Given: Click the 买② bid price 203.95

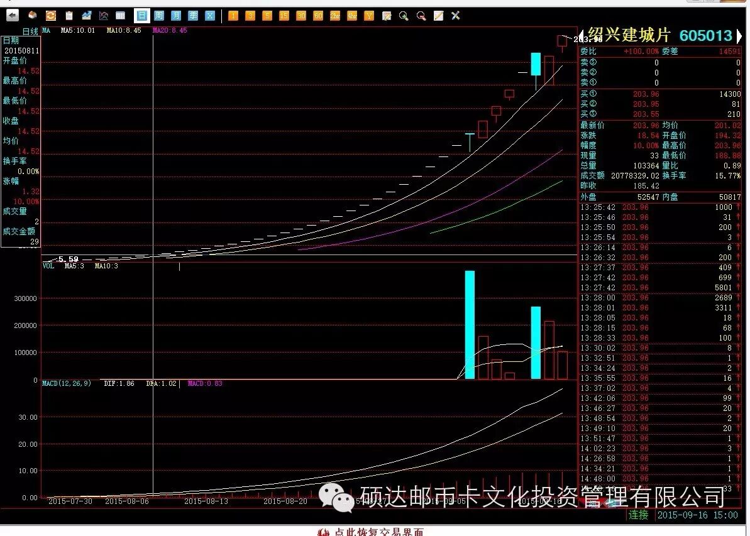Looking at the screenshot, I should tap(646, 104).
